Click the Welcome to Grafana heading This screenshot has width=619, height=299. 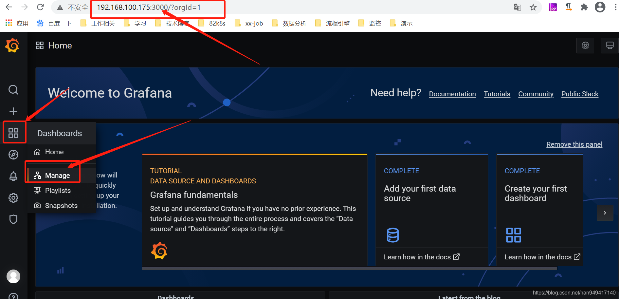click(110, 93)
